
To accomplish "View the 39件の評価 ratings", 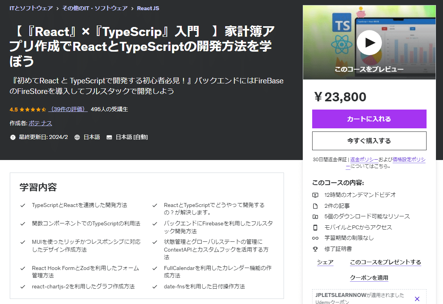I will (x=67, y=110).
